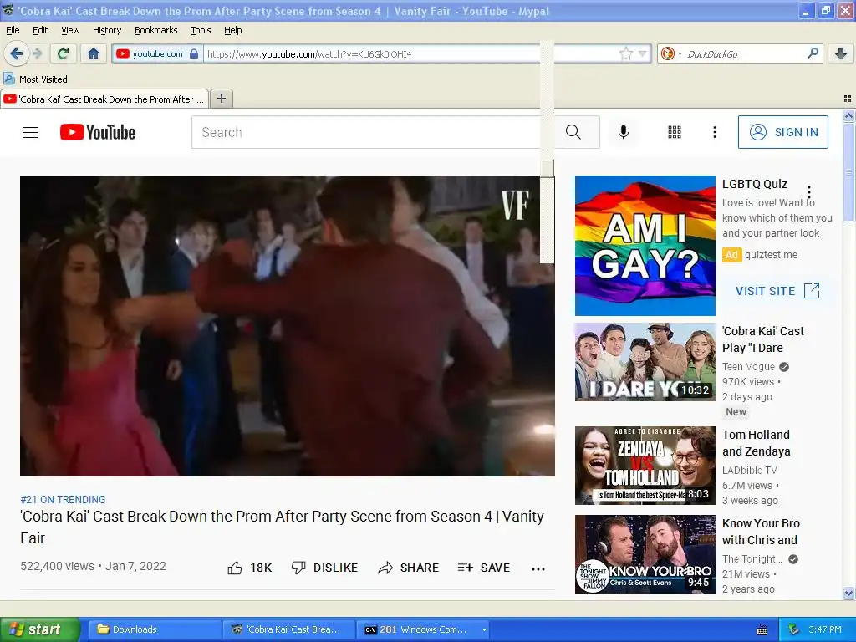Start voice search with microphone icon
The image size is (856, 642).
(x=623, y=132)
